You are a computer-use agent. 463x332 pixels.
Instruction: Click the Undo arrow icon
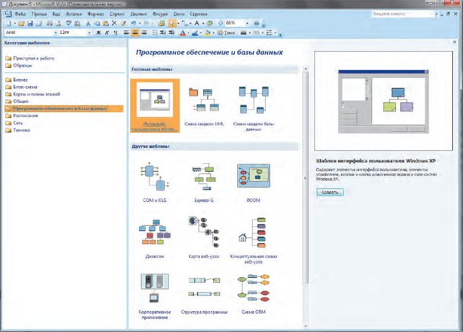[x=133, y=23]
